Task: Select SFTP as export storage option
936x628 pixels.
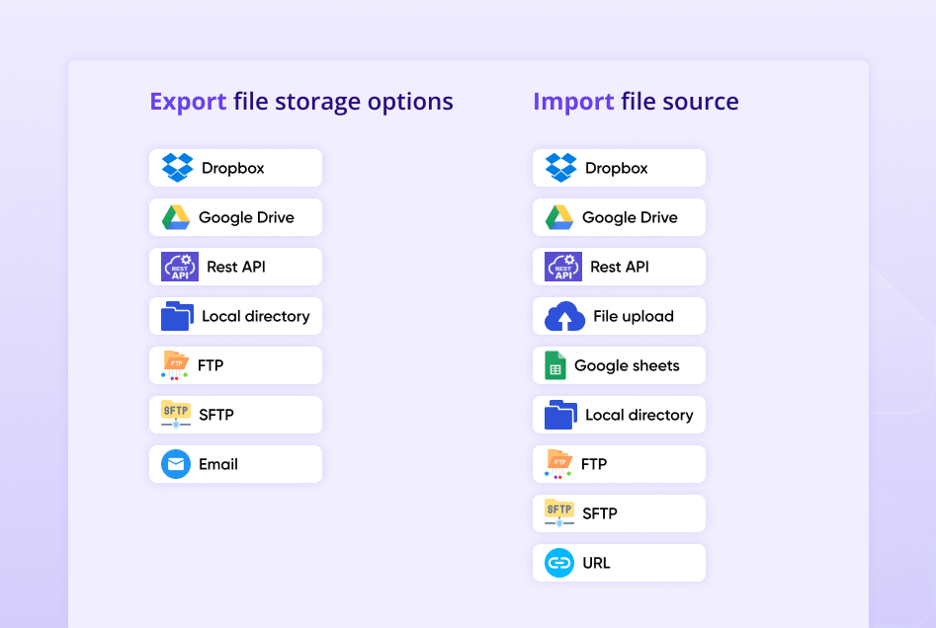Action: tap(235, 414)
